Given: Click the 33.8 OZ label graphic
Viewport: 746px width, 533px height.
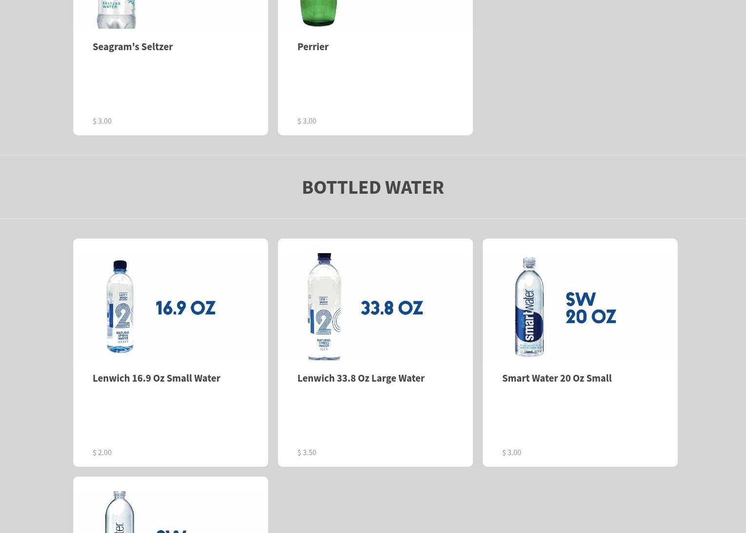Looking at the screenshot, I should tap(392, 308).
